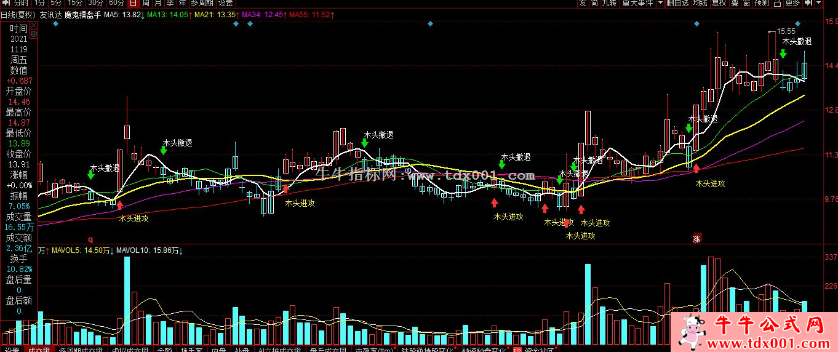Click the 删自选 button
Viewport: 838px width, 352px height.
point(677,3)
